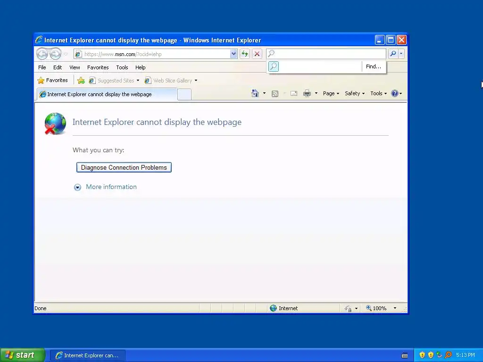483x362 pixels.
Task: Run search with the magnifier button
Action: tap(393, 54)
